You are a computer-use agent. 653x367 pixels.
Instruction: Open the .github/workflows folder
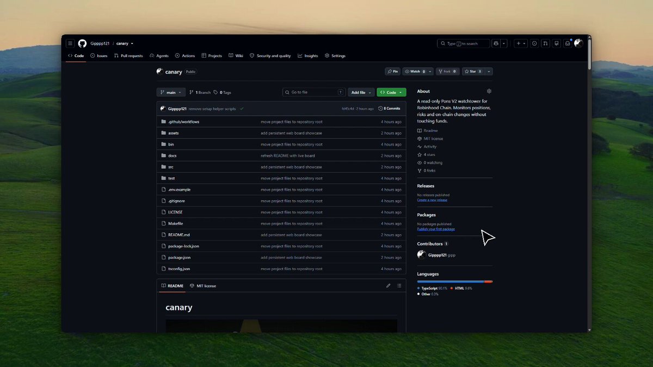point(183,122)
